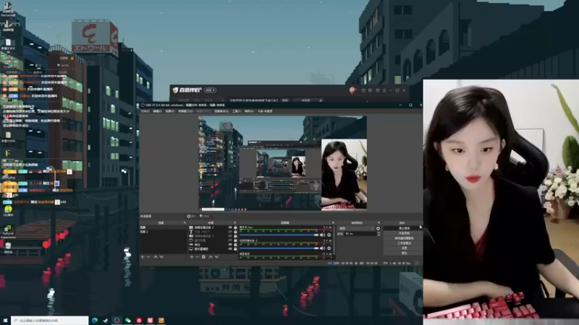
Task: Lock the display capture source
Action: [x=236, y=248]
